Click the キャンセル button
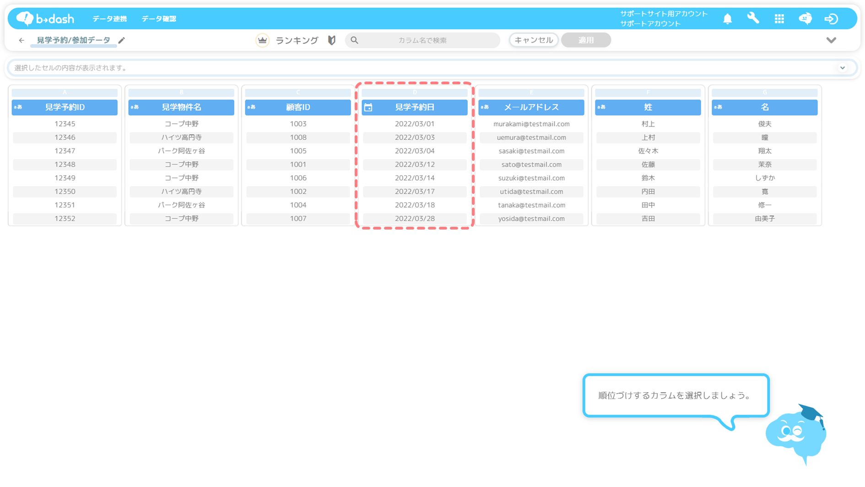Screen dimensions: 865x487 [533, 40]
